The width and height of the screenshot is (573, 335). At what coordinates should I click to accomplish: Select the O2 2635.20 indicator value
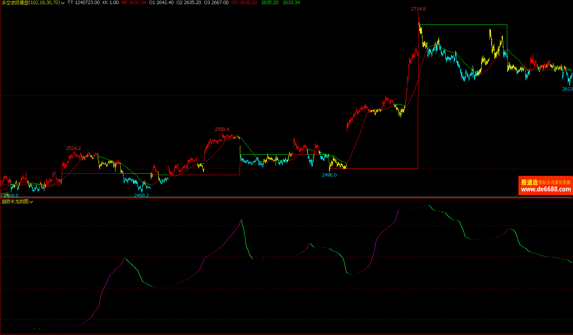(x=189, y=3)
